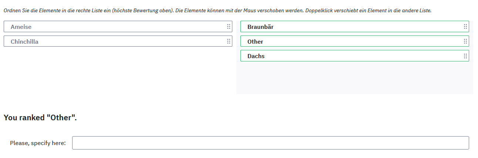Click blank middle of the Braunbär row
Screen dimensions: 478x158
(355, 27)
